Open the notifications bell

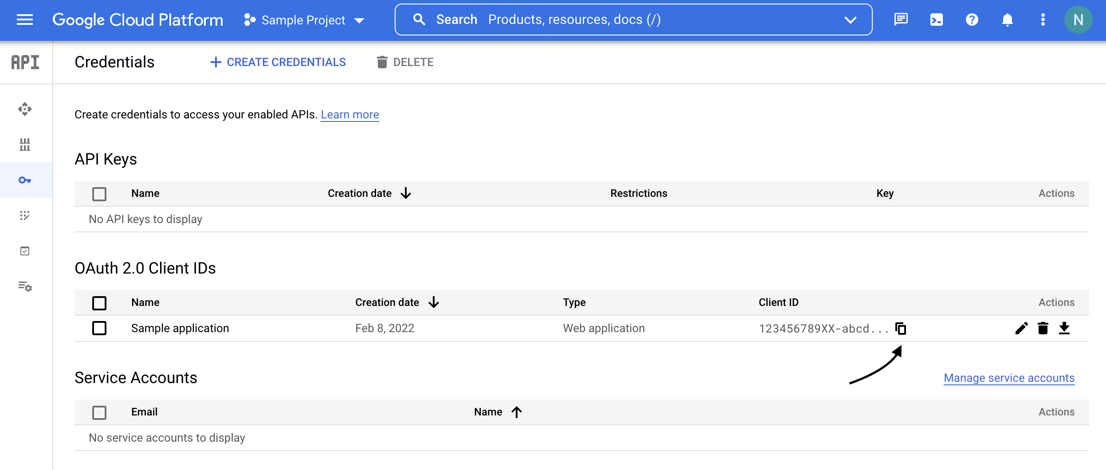[1008, 20]
